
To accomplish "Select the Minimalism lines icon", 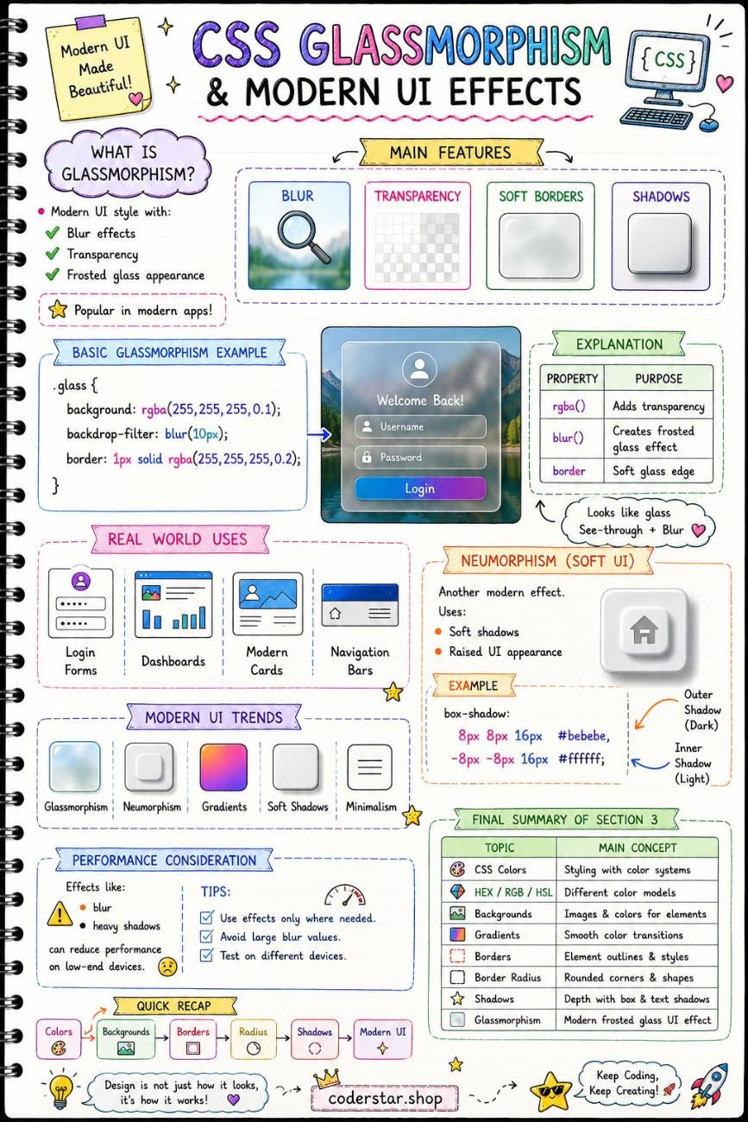I will click(x=370, y=768).
